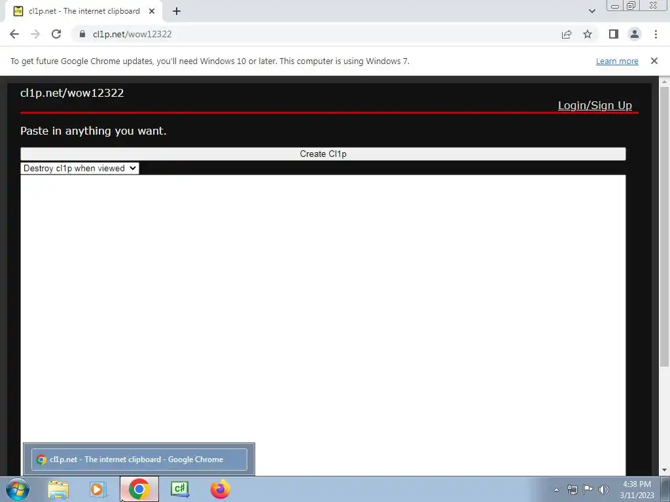Select the cl1p.net internet clipboard tab
This screenshot has width=670, height=502.
(84, 12)
